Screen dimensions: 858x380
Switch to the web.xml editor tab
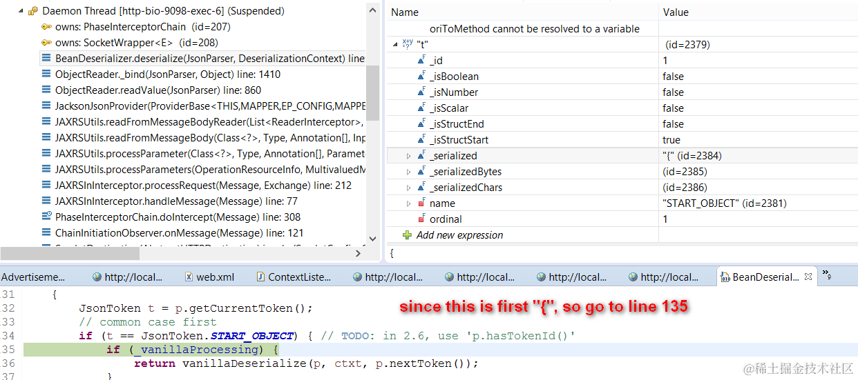click(x=209, y=277)
